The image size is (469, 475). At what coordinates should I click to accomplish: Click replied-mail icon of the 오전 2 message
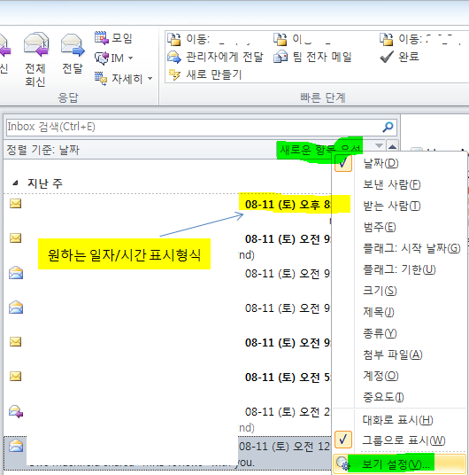click(x=16, y=411)
